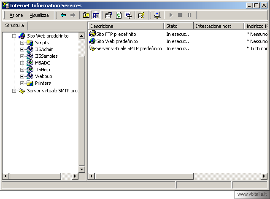Sort by the Stato column header

point(178,26)
